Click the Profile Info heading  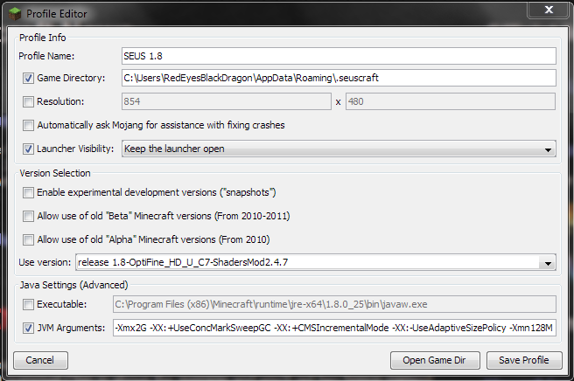click(43, 38)
